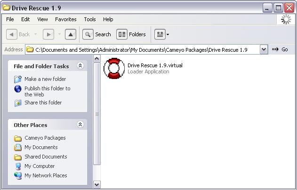Maximize the Drive Rescue 1.9 window
This screenshot has width=297, height=190.
[278, 8]
